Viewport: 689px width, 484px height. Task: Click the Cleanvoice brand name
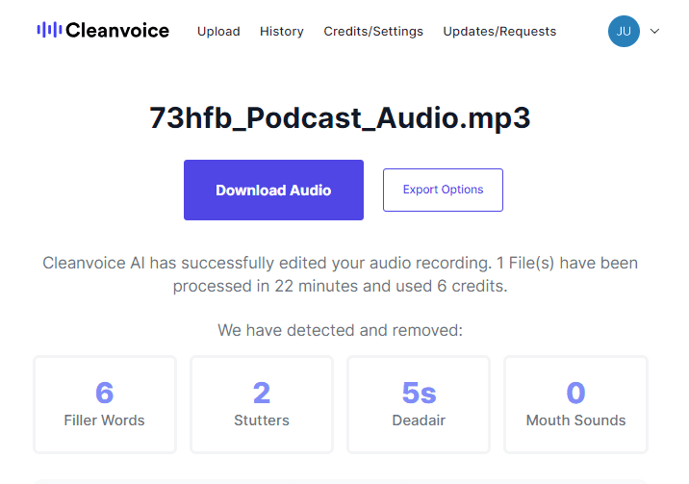tap(117, 30)
